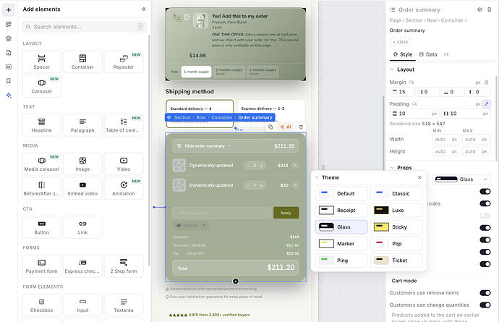The width and height of the screenshot is (499, 322).
Task: Enable the disabled switch in Props
Action: click(485, 216)
